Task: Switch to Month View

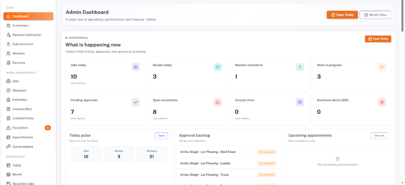Action: [375, 15]
